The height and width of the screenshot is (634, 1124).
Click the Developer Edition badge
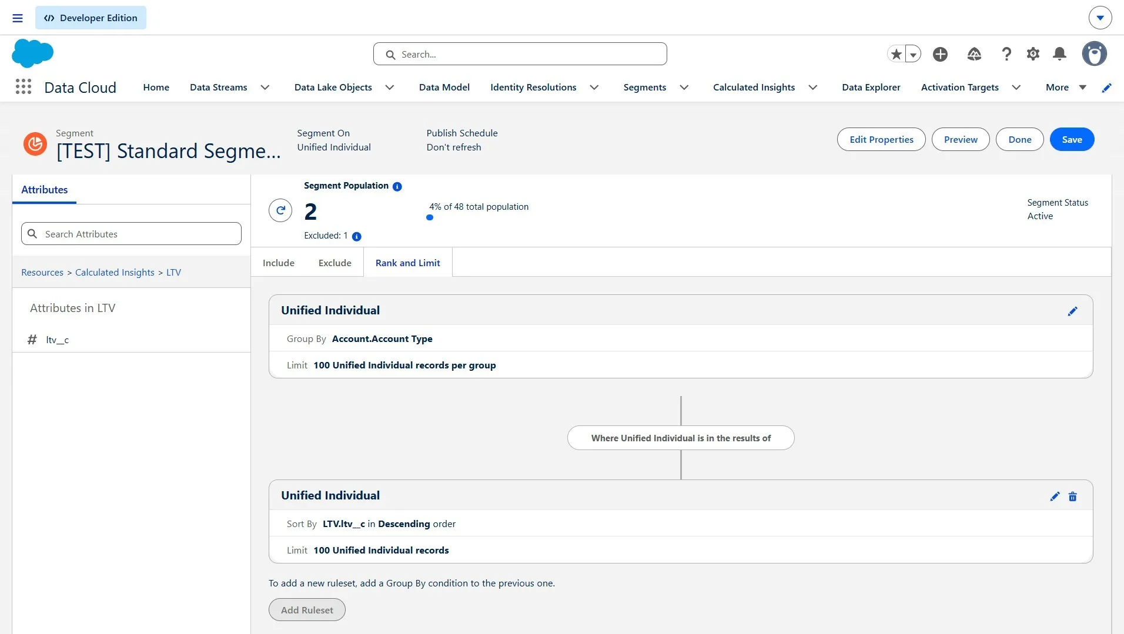[x=91, y=18]
